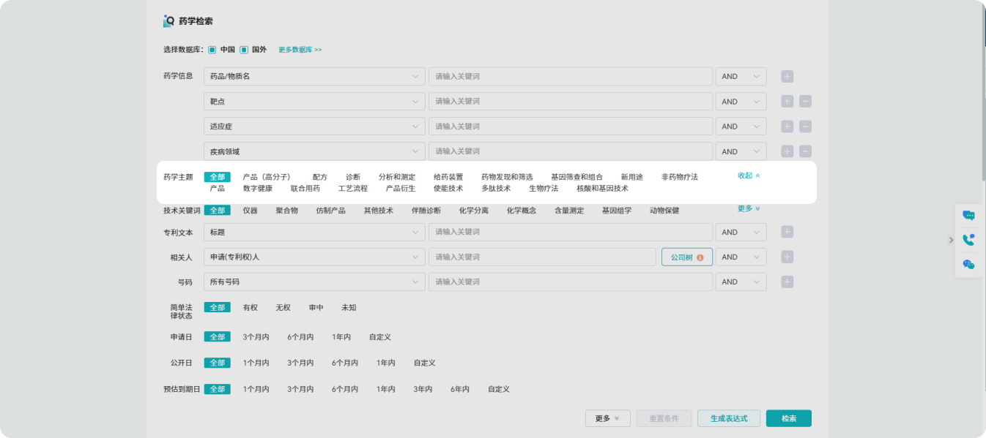Collapse side contact panel with arrow

pyautogui.click(x=951, y=240)
